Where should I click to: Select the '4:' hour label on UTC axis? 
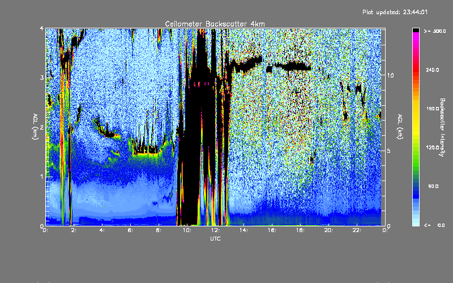[x=102, y=230]
